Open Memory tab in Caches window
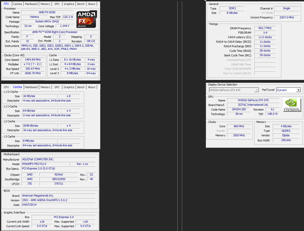 tap(45, 87)
